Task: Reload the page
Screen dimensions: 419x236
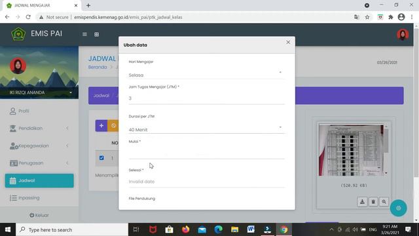Action: click(28, 17)
